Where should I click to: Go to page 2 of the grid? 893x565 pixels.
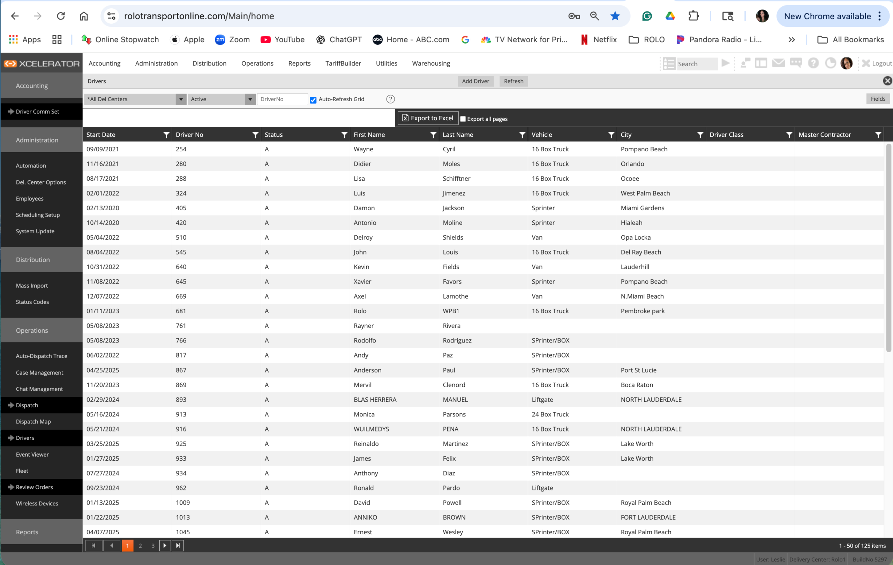140,545
